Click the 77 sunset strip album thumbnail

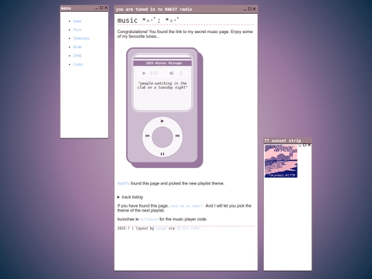coord(281,161)
